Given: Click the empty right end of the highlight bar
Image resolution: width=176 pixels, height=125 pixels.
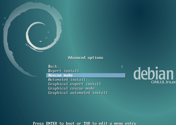Looking at the screenshot, I should pyautogui.click(x=116, y=75).
